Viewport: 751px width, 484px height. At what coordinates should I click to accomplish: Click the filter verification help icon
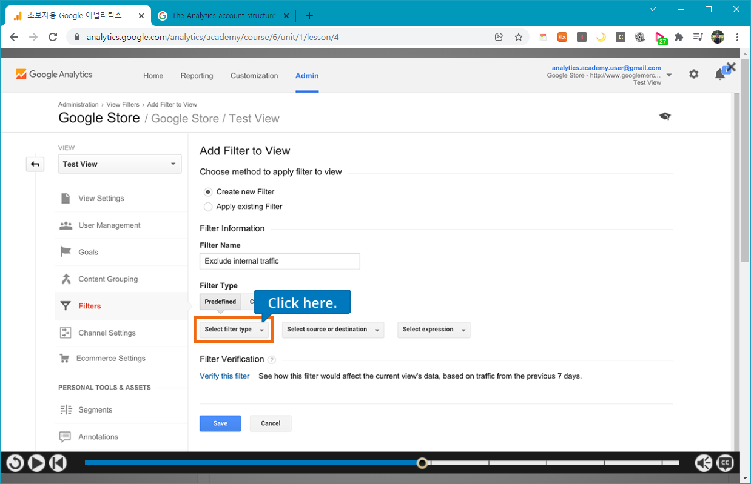(271, 360)
